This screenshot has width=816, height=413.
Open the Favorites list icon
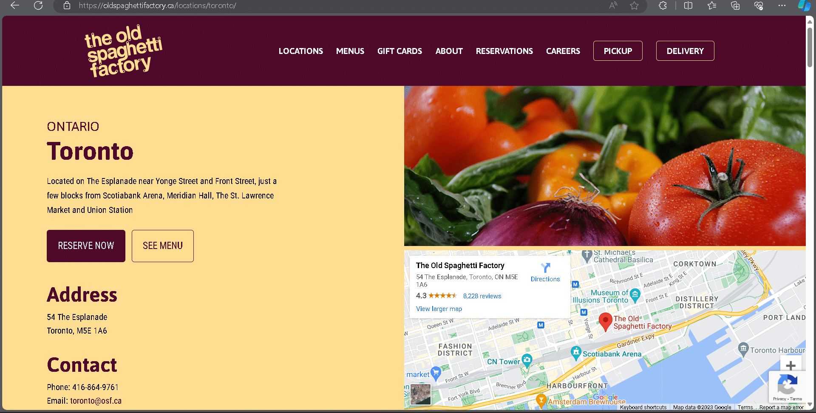tap(712, 6)
